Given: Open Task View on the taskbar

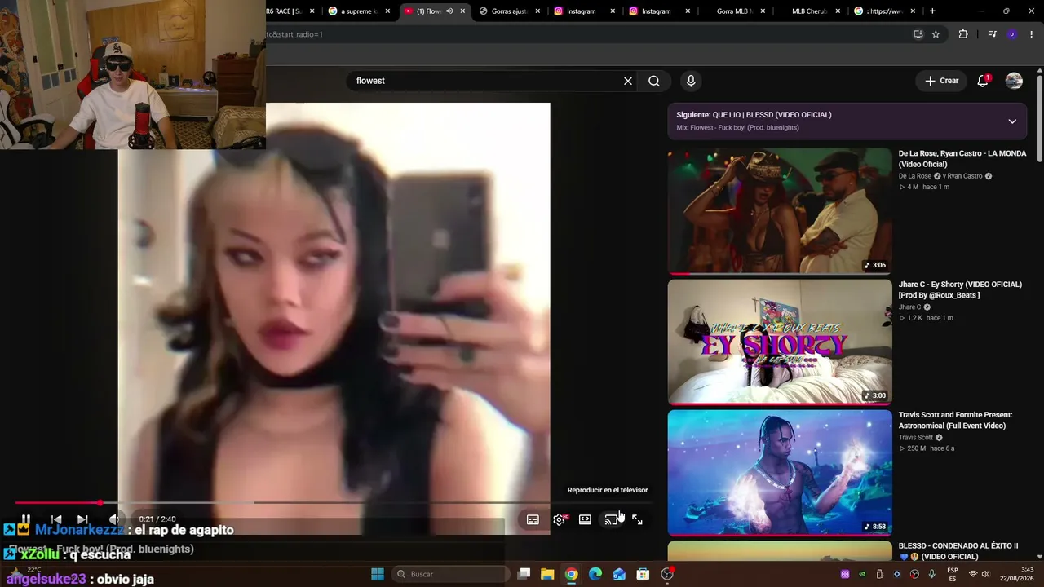Looking at the screenshot, I should point(524,574).
